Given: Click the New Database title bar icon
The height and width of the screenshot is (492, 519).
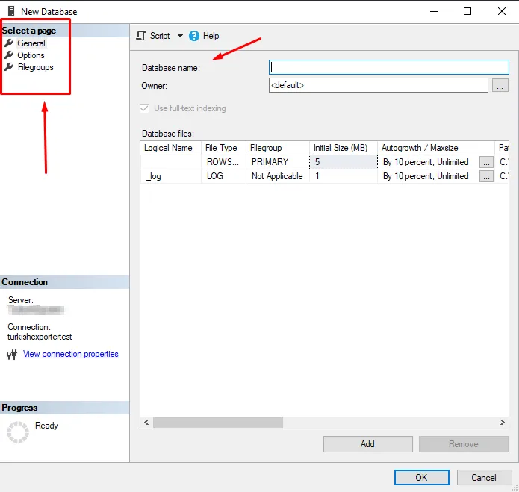Looking at the screenshot, I should tap(9, 11).
